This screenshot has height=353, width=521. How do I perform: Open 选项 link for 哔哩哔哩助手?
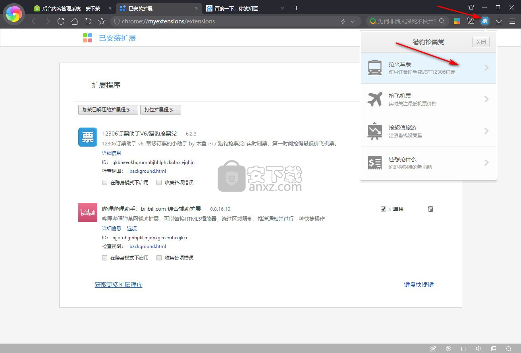coord(132,228)
